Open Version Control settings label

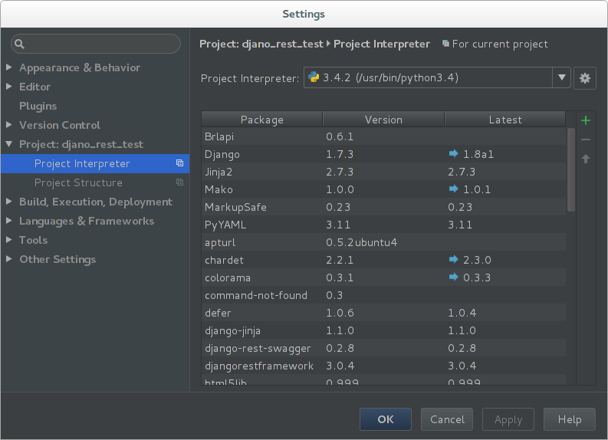pos(60,125)
